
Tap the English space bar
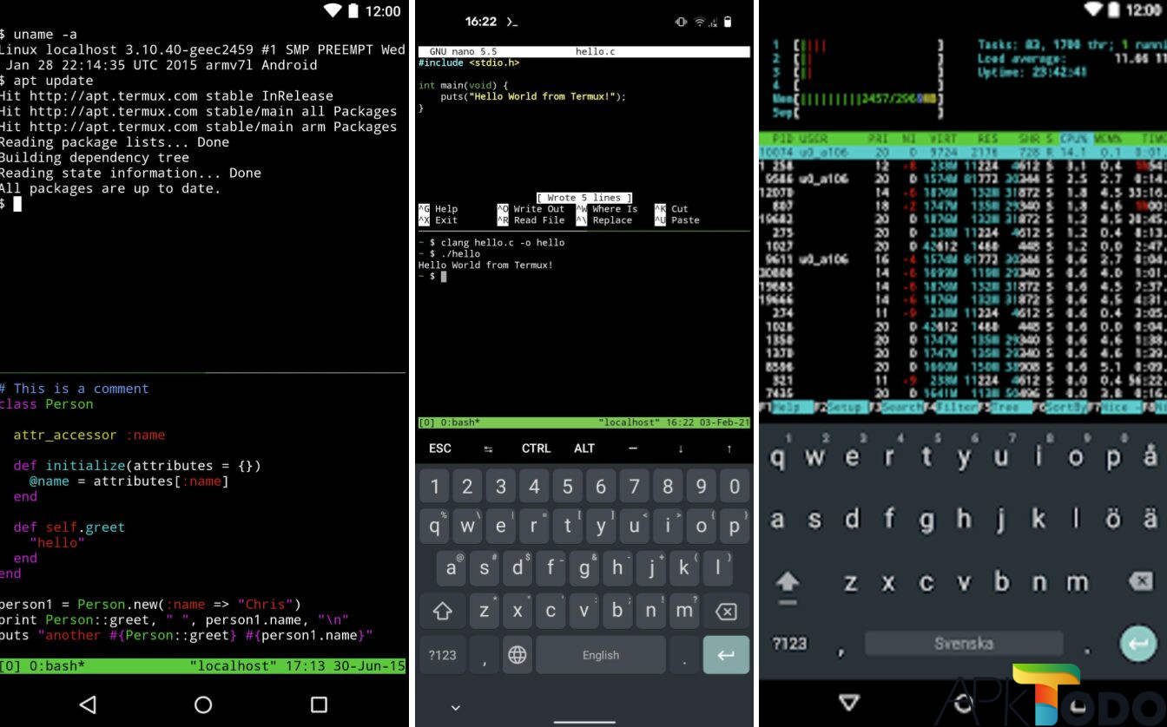(601, 655)
